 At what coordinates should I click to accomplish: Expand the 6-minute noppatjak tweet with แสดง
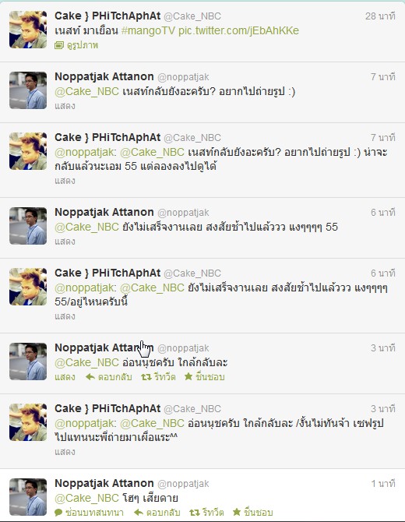[x=65, y=242]
